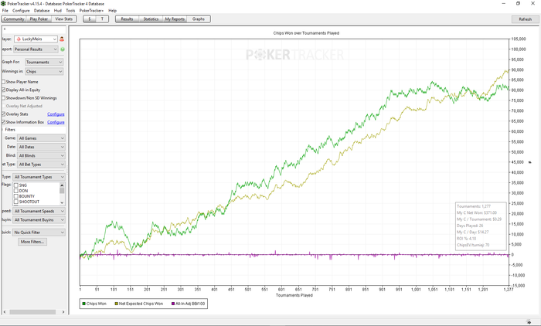
Task: Open the All Bet Types dropdown
Action: click(41, 165)
